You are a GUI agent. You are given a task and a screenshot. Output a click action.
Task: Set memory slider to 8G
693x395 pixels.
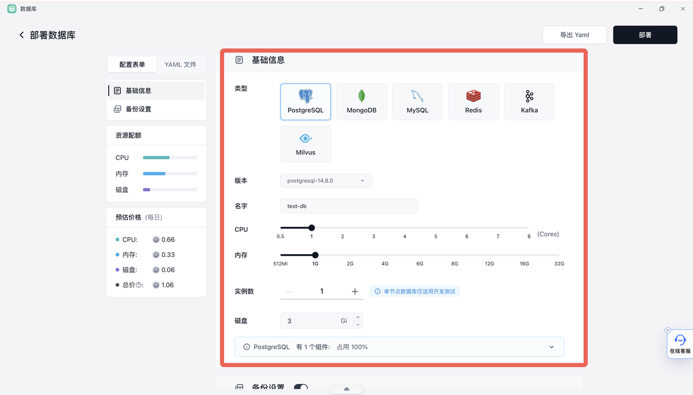pyautogui.click(x=455, y=255)
